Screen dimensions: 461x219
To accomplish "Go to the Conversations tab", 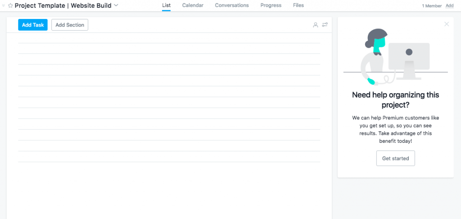I will [x=232, y=5].
